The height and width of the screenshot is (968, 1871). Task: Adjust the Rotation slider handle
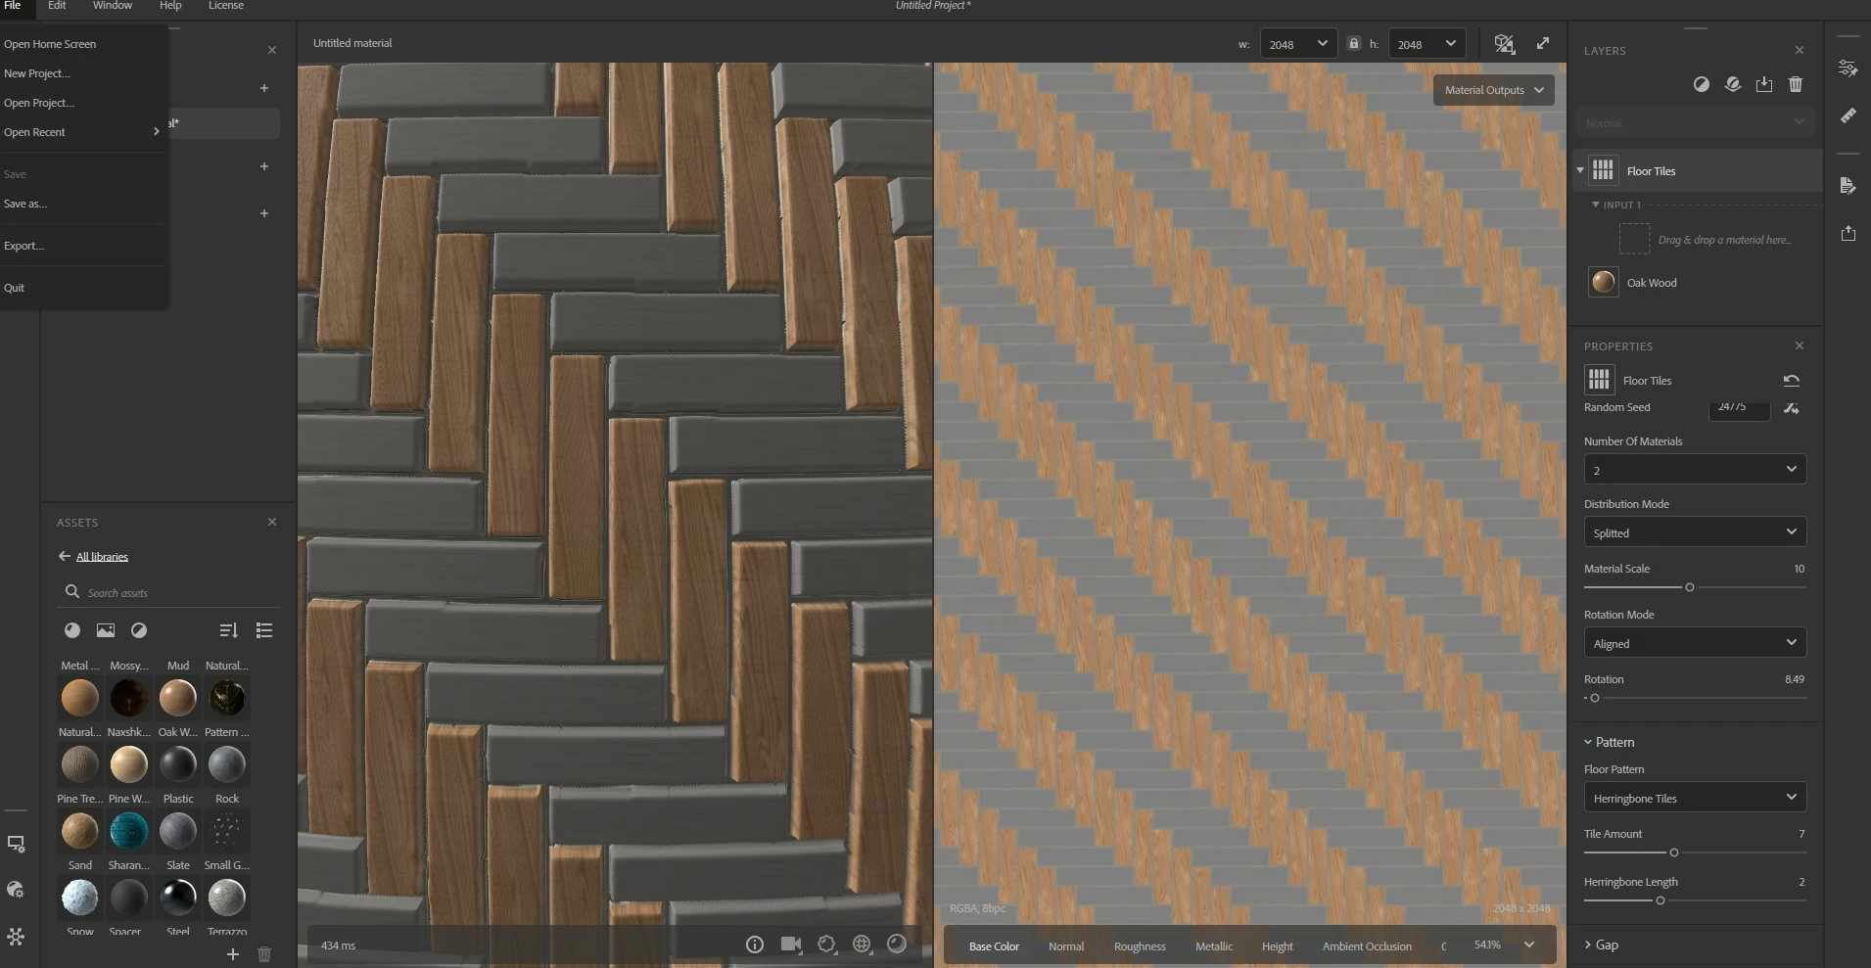1595,698
